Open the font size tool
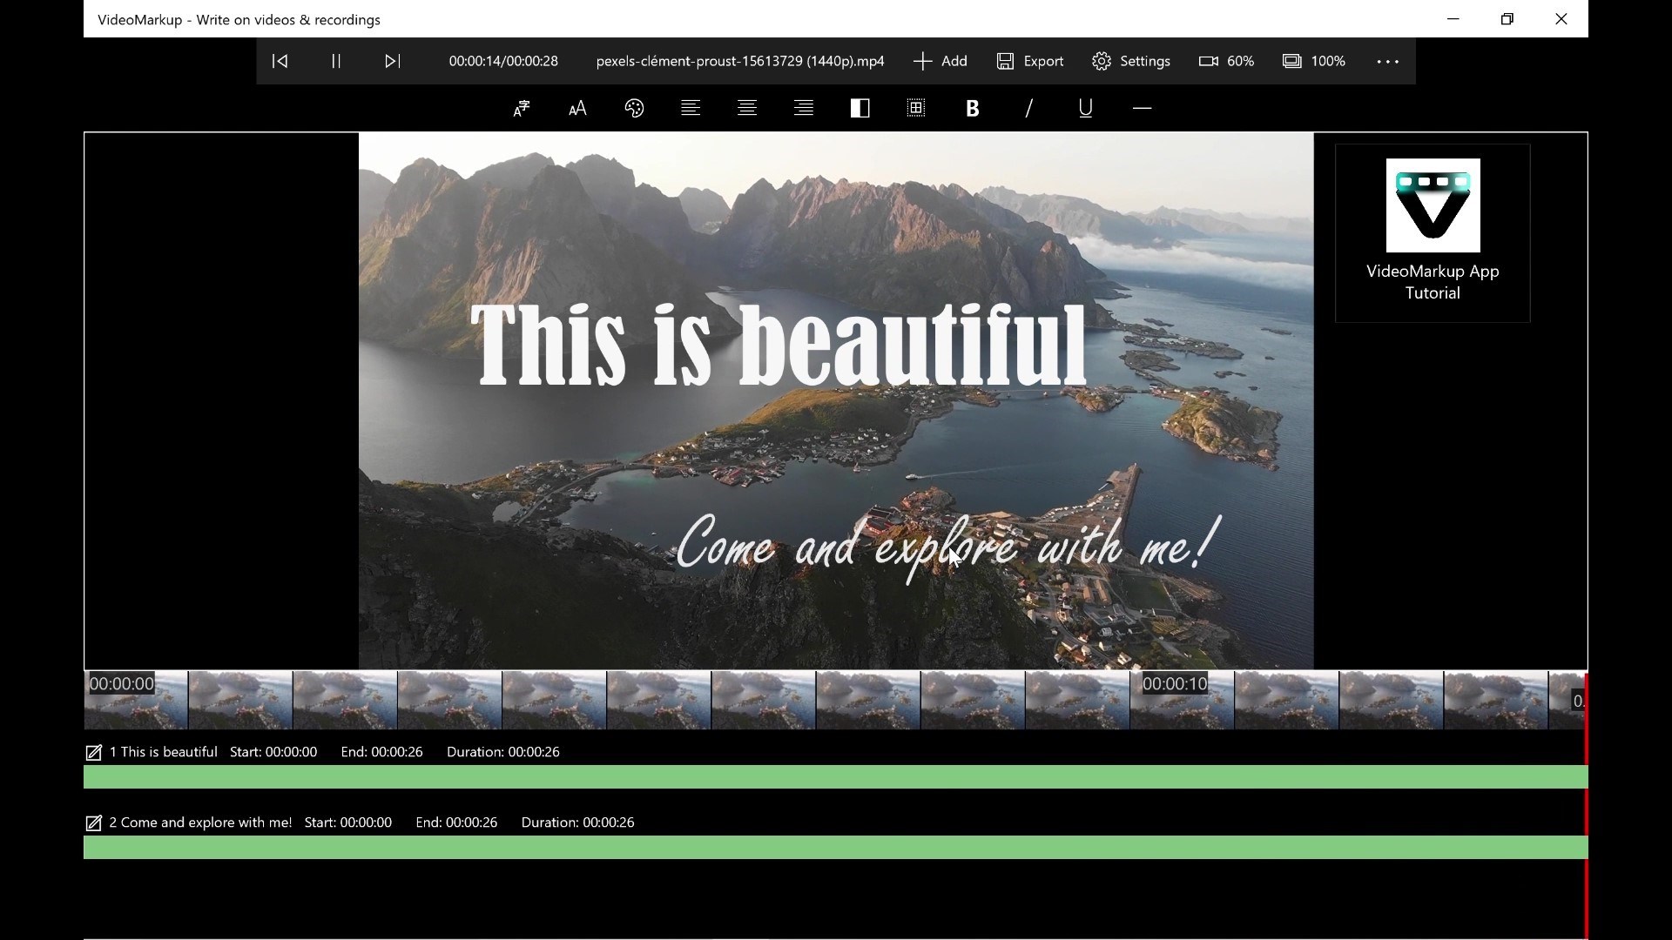Image resolution: width=1672 pixels, height=940 pixels. (x=577, y=108)
